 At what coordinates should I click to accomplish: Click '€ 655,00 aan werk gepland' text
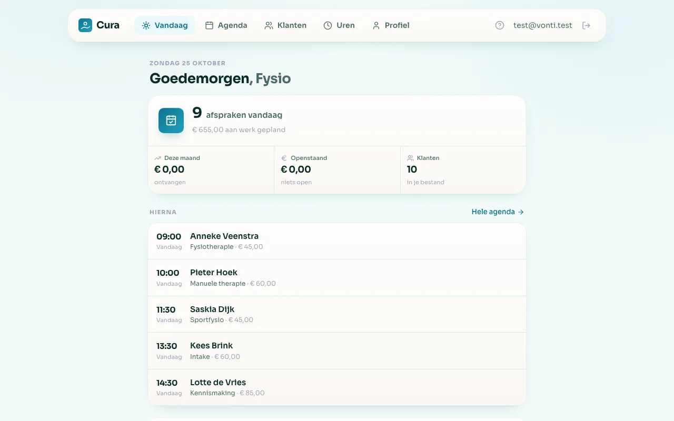239,130
